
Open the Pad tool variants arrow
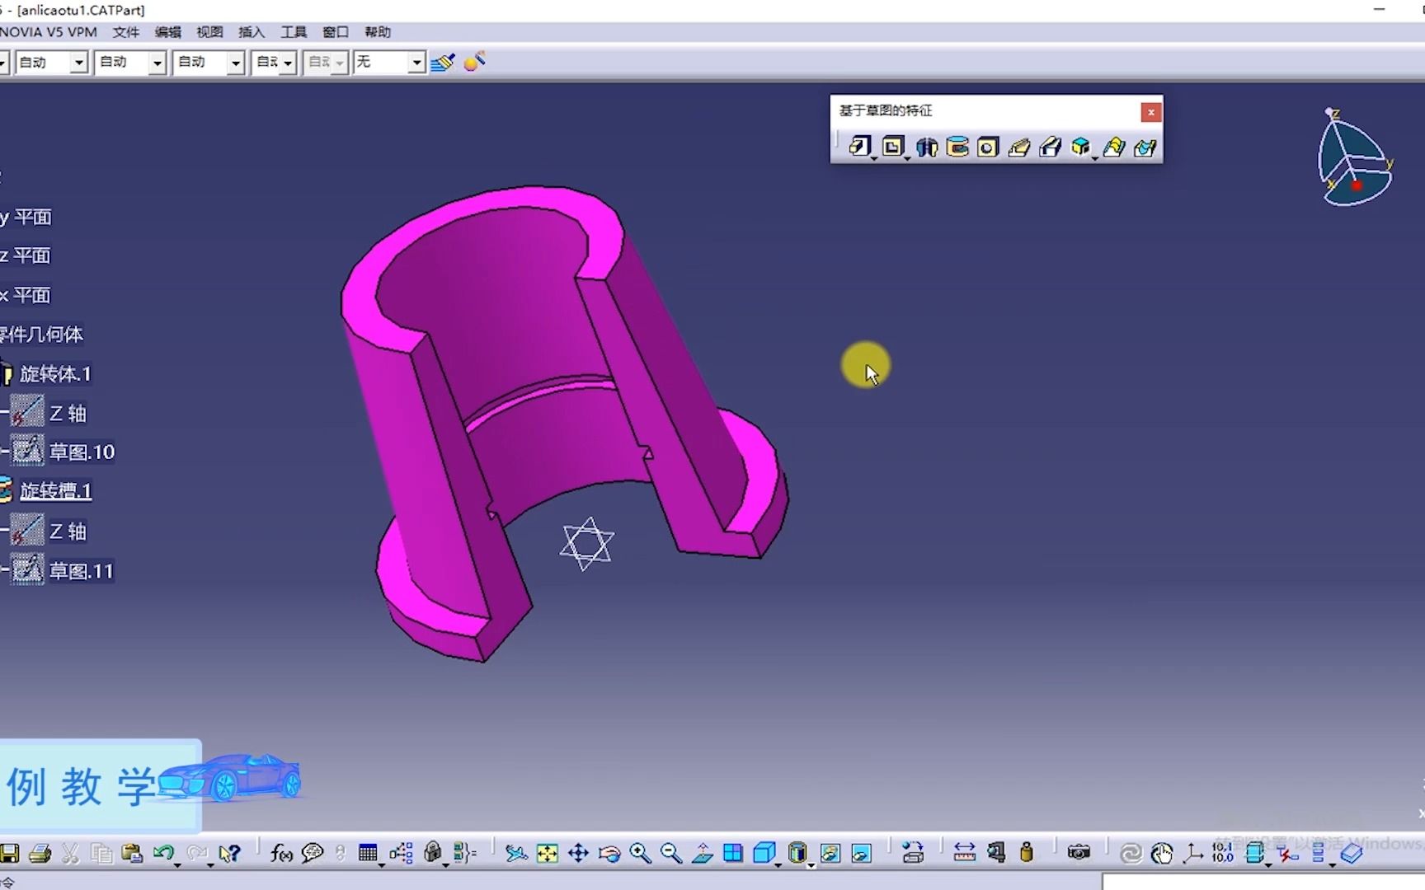coord(874,157)
